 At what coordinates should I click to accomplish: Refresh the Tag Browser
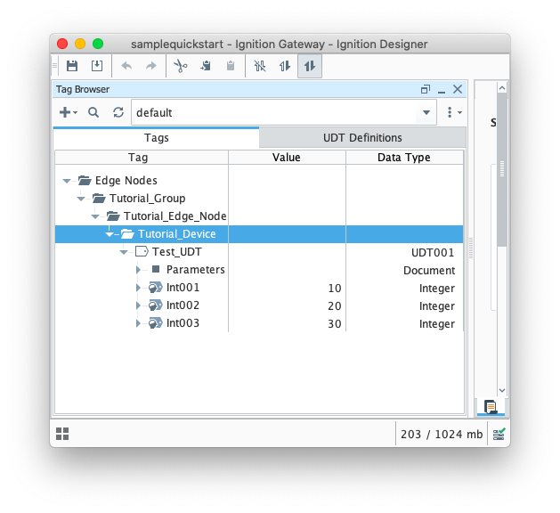pos(118,112)
